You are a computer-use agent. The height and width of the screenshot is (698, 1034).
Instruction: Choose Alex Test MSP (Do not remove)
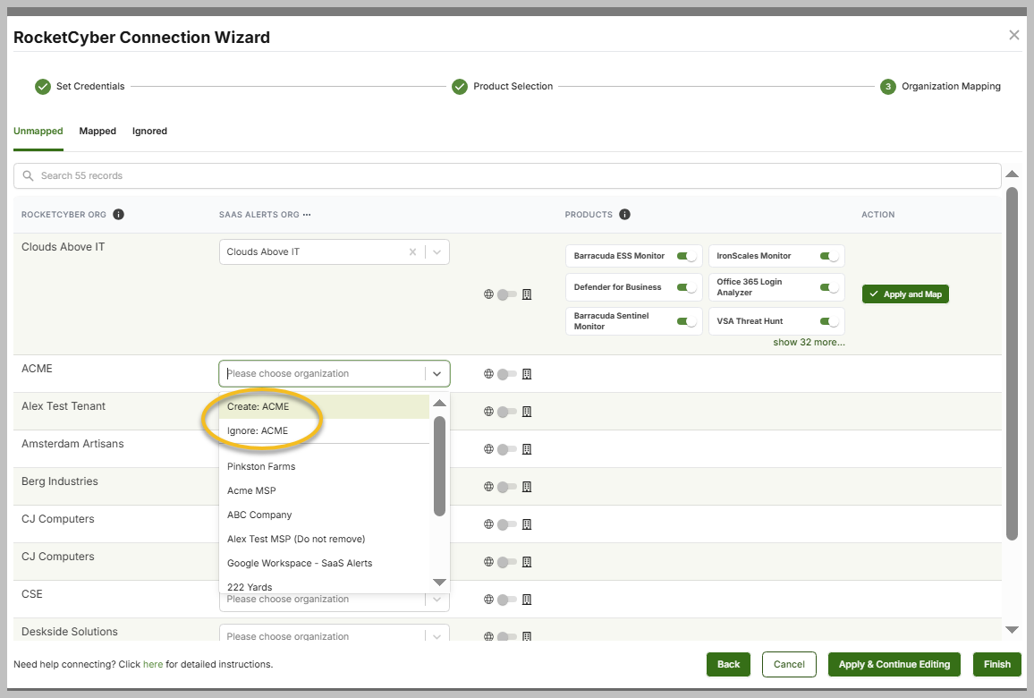click(x=324, y=539)
